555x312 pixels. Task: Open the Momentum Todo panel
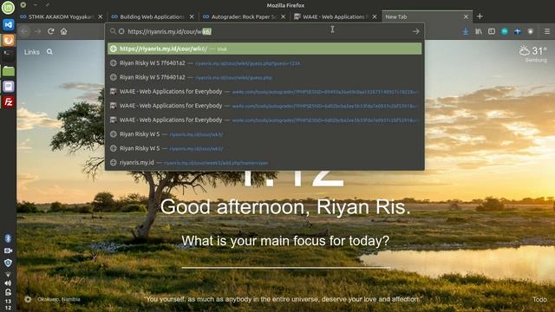(539, 299)
